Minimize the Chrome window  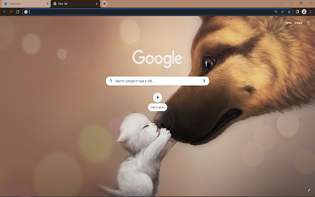[x=291, y=3]
